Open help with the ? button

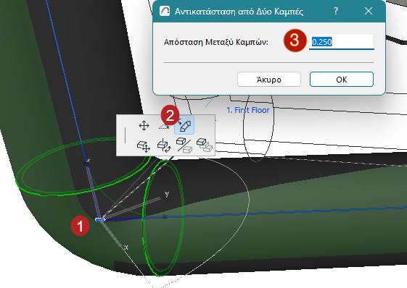pos(336,11)
